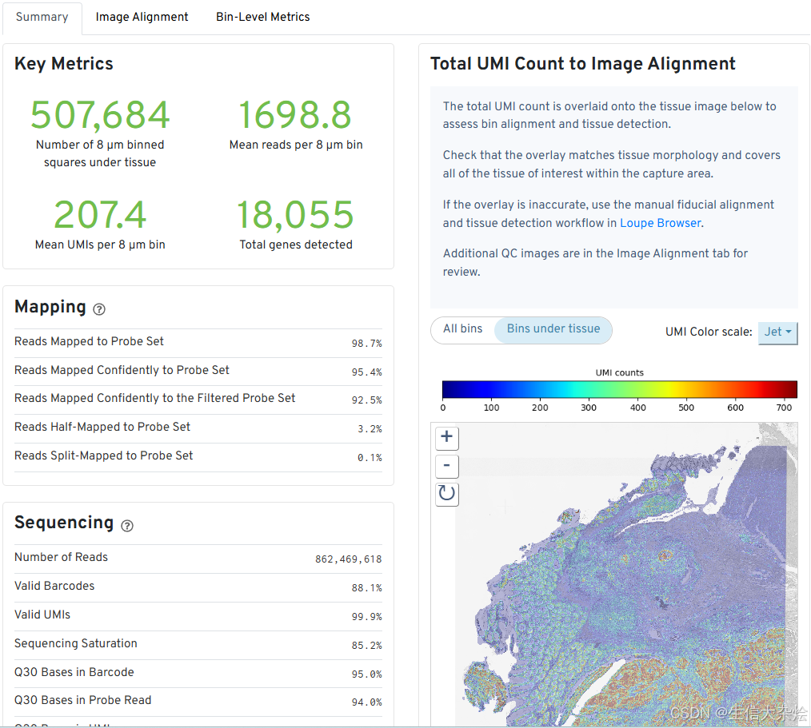Click the Sequencing section heading
The image size is (811, 728).
coord(64,523)
